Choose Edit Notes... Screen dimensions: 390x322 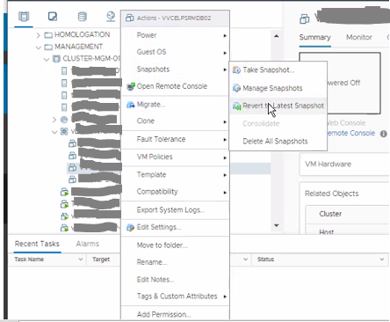point(175,280)
